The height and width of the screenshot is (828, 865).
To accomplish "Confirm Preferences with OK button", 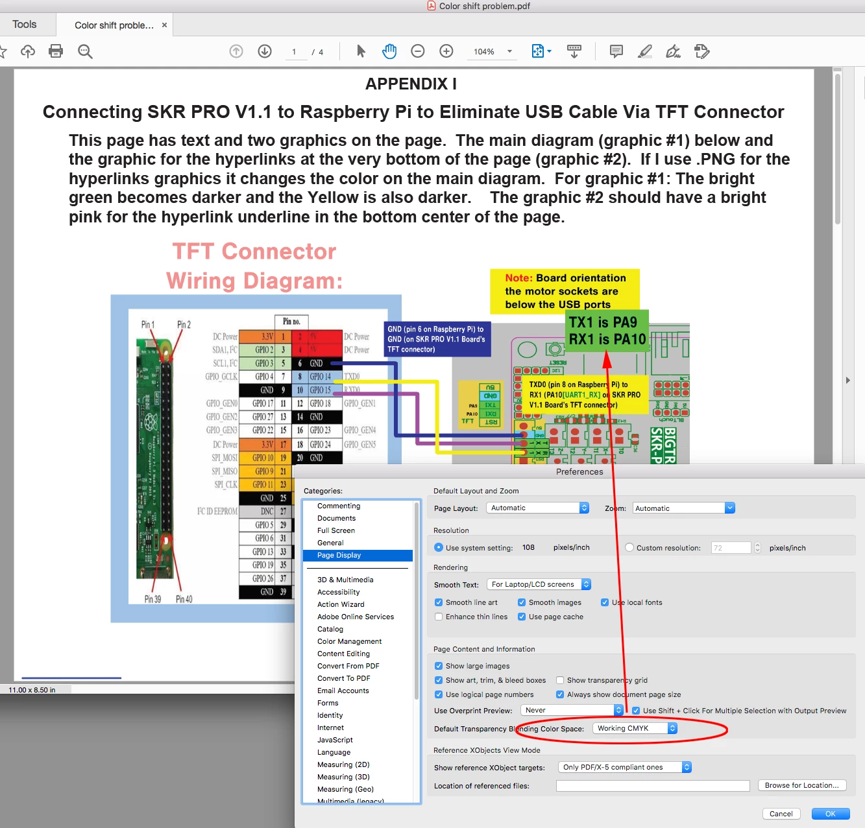I will pos(831,814).
